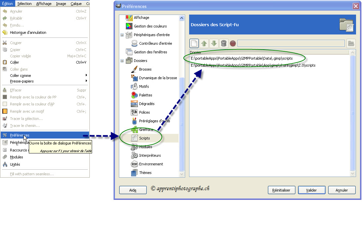Delete selected folder using trash icon

tap(223, 43)
